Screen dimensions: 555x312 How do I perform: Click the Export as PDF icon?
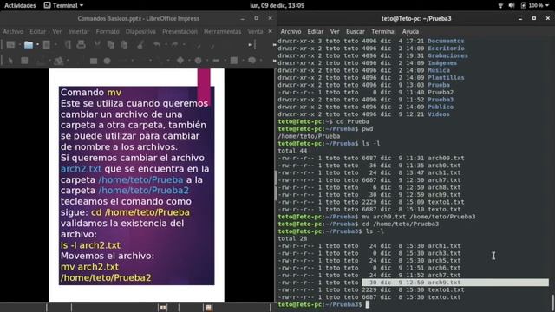click(x=68, y=44)
